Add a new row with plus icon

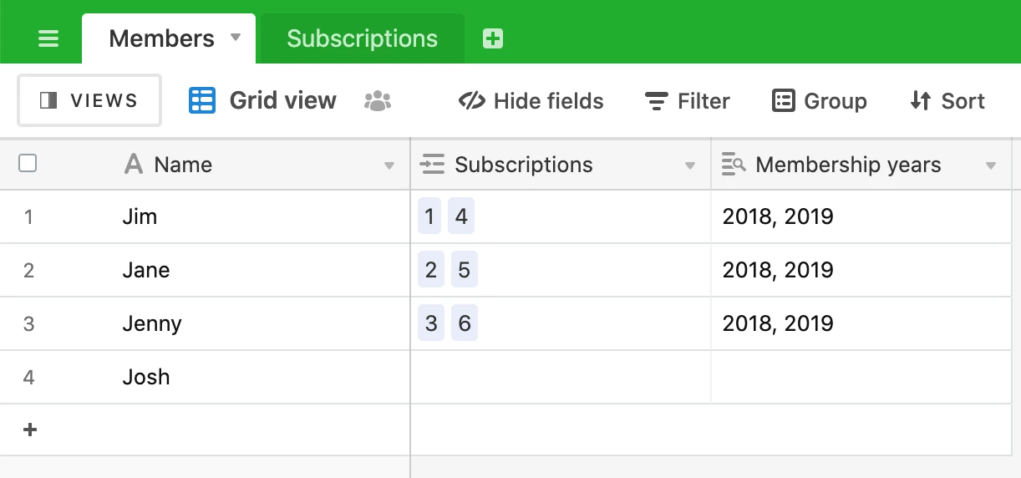[30, 430]
